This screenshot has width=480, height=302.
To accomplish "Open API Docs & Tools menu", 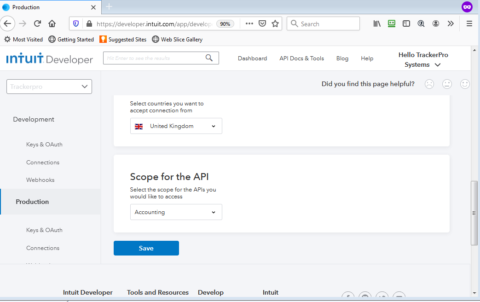I will click(301, 58).
